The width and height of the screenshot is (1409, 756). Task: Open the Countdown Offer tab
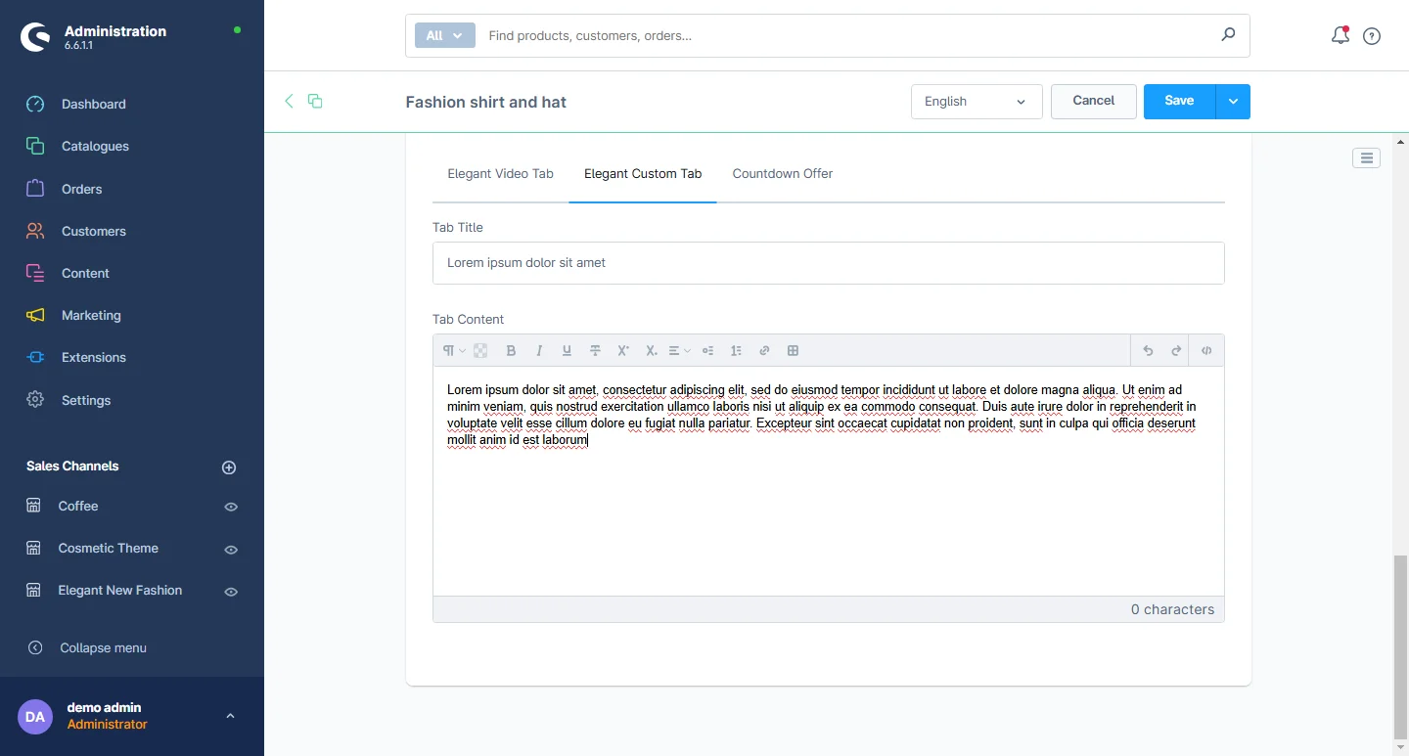coord(782,174)
